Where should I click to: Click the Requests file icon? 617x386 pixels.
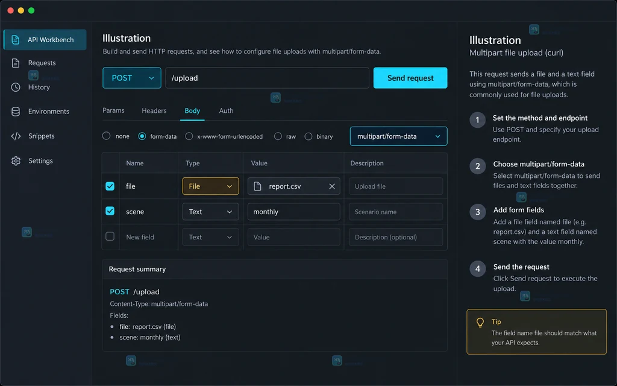(15, 63)
